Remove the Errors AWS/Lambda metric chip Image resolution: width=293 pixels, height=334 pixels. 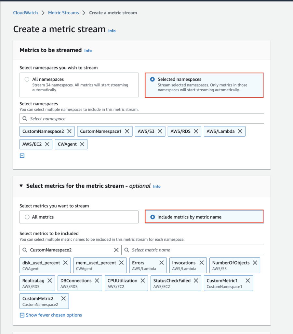[x=162, y=262]
